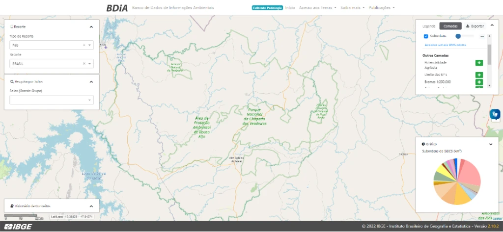The width and height of the screenshot is (503, 232).
Task: Collapse the layers panel with top chevron
Action: click(x=492, y=25)
